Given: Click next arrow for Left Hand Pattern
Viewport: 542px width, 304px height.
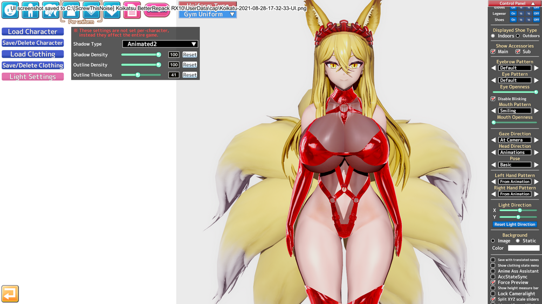Looking at the screenshot, I should coord(536,182).
